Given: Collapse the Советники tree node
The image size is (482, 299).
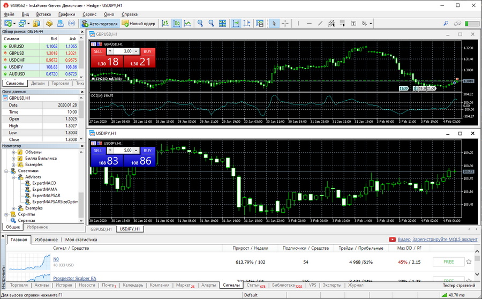Looking at the screenshot, I should 6,171.
